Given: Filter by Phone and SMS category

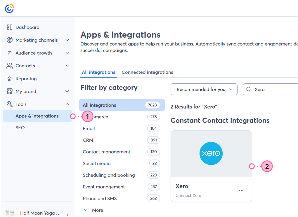Looking at the screenshot, I should [100, 198].
